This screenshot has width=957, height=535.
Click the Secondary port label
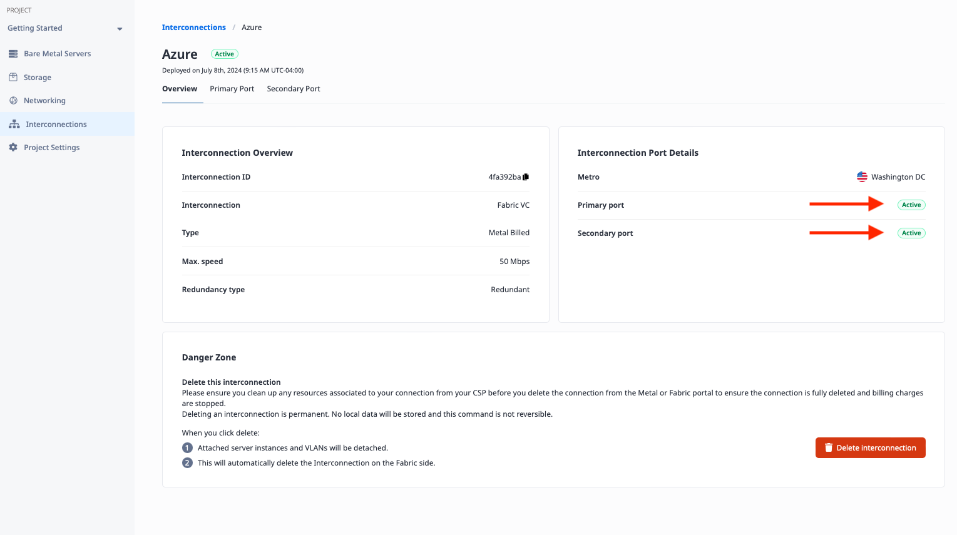(x=605, y=233)
